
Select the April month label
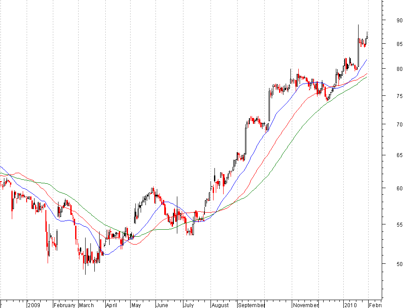(111, 305)
